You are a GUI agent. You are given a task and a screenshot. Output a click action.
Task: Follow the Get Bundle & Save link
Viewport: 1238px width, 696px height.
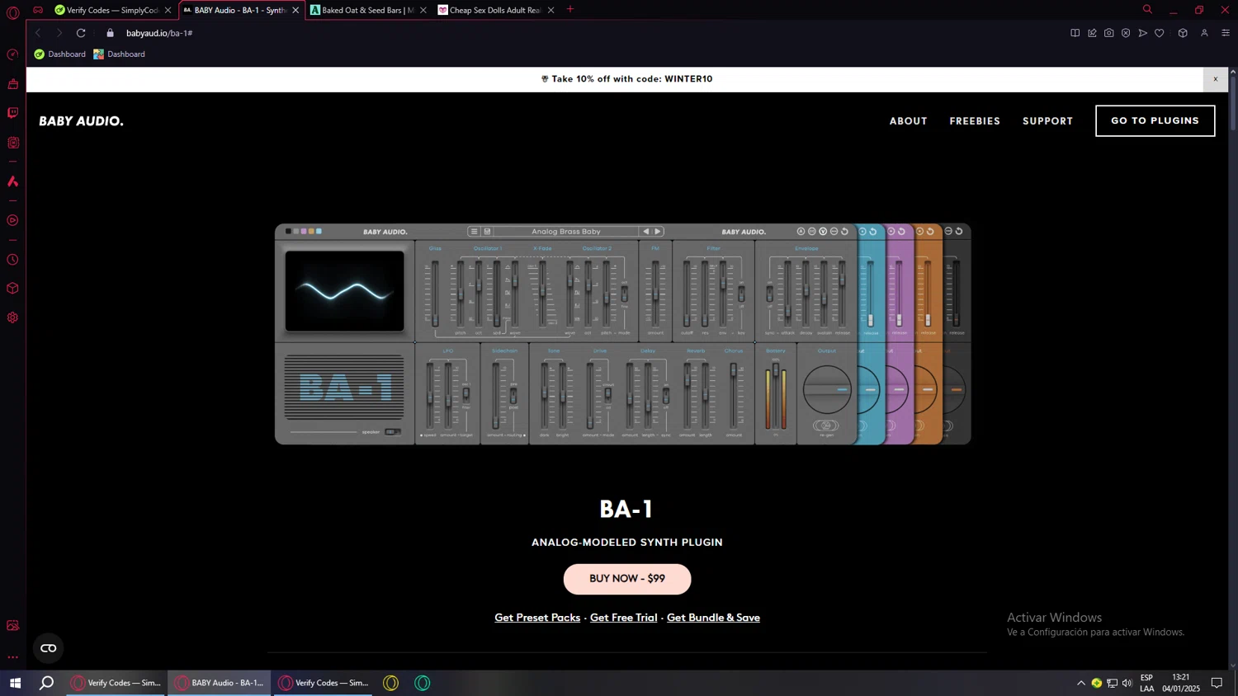coord(713,618)
